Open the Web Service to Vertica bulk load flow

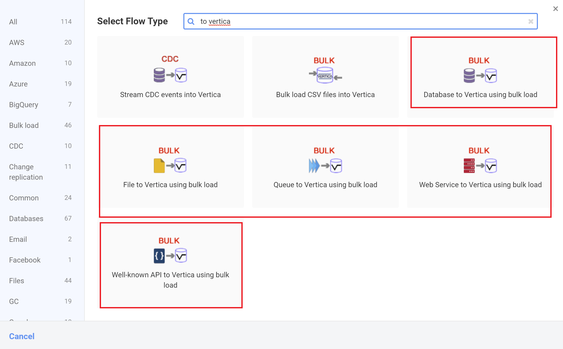click(x=480, y=167)
